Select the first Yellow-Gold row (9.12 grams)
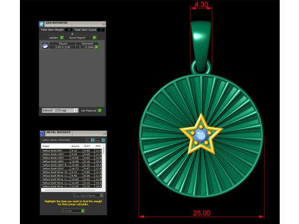The width and height of the screenshot is (299, 224). click(72, 151)
